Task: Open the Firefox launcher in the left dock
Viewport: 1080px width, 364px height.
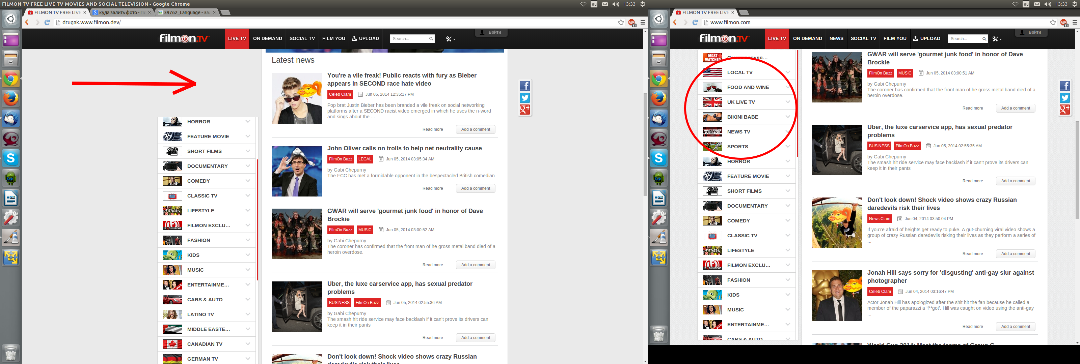Action: pos(11,99)
